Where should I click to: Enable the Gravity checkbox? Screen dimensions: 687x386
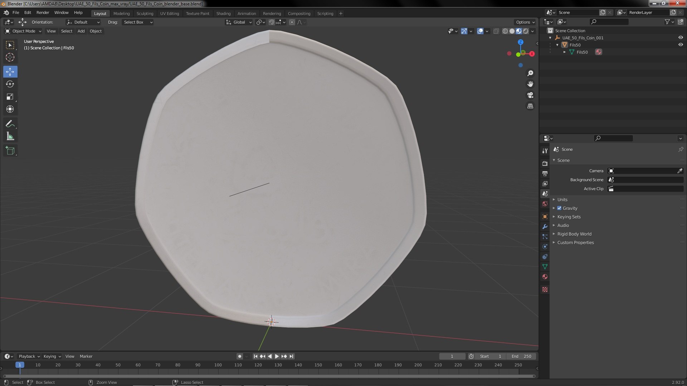click(559, 208)
